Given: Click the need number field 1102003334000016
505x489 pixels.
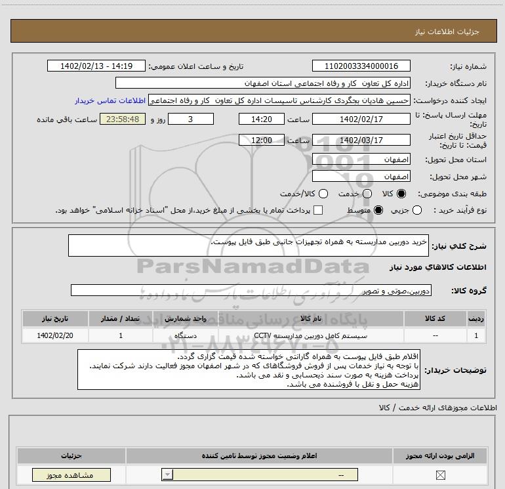Looking at the screenshot, I should [361, 66].
